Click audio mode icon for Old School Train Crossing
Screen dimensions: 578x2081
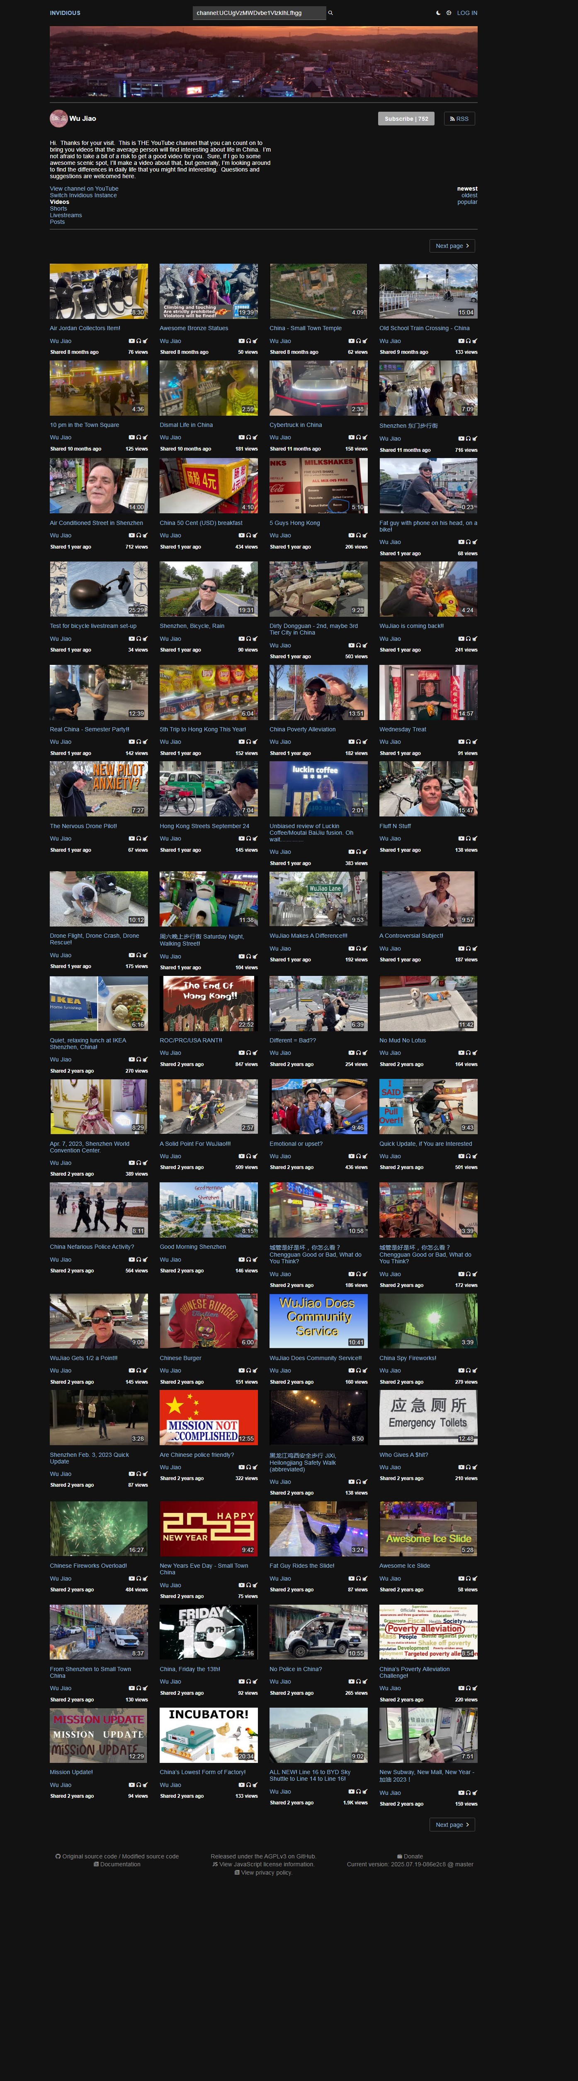(469, 341)
